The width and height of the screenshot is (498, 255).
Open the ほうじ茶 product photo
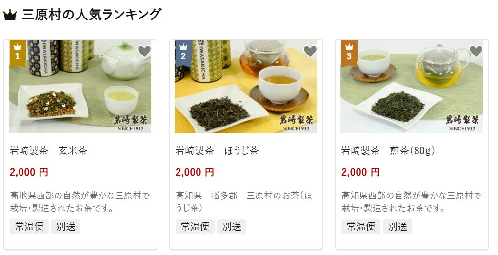(246, 87)
